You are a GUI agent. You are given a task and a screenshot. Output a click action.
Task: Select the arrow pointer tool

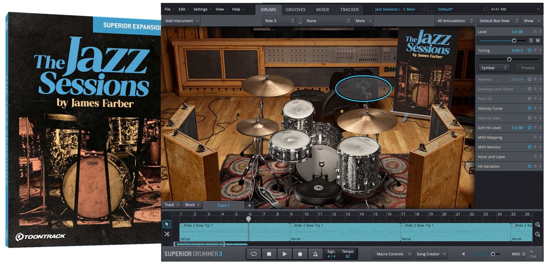point(167,224)
